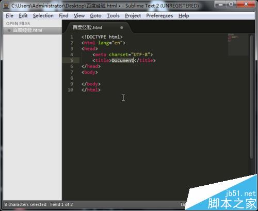Click the opening <head> tag
This screenshot has height=211, width=258.
click(x=90, y=49)
